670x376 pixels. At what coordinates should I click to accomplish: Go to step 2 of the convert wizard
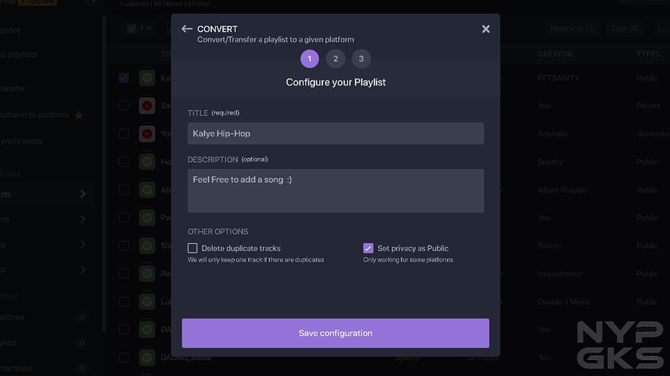tap(336, 59)
